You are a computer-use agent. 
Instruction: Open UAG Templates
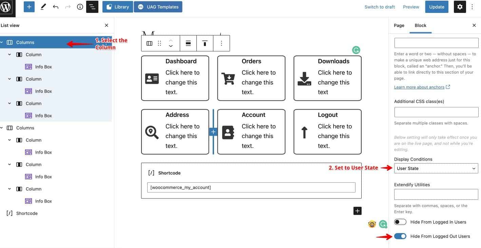158,7
